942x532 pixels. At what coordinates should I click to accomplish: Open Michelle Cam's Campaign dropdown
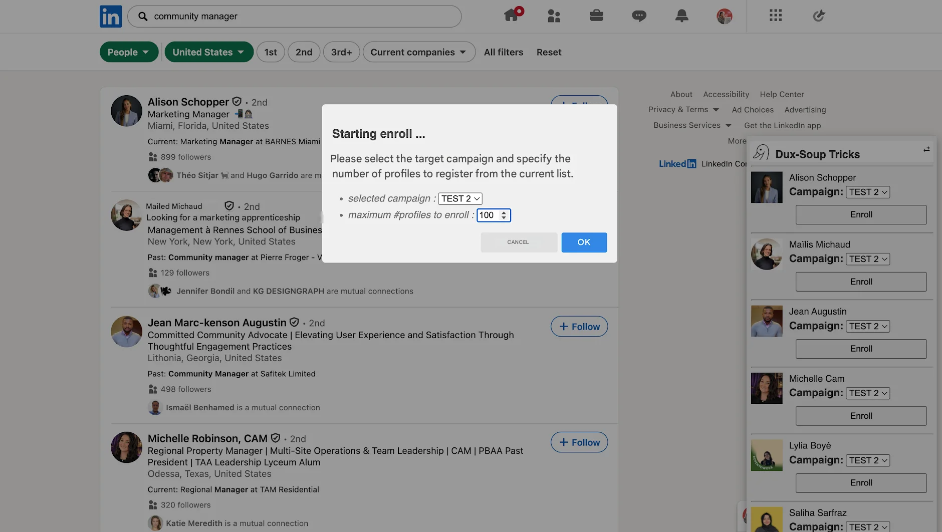click(x=868, y=393)
